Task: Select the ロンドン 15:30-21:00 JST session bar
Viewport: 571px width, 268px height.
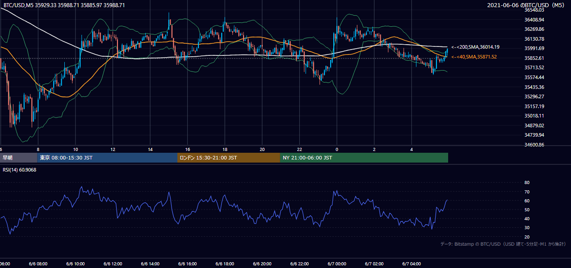Action: click(229, 158)
